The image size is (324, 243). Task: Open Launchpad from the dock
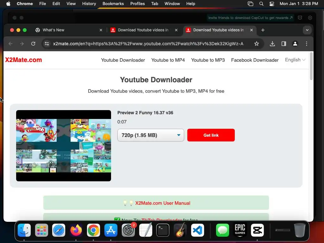coord(41,230)
